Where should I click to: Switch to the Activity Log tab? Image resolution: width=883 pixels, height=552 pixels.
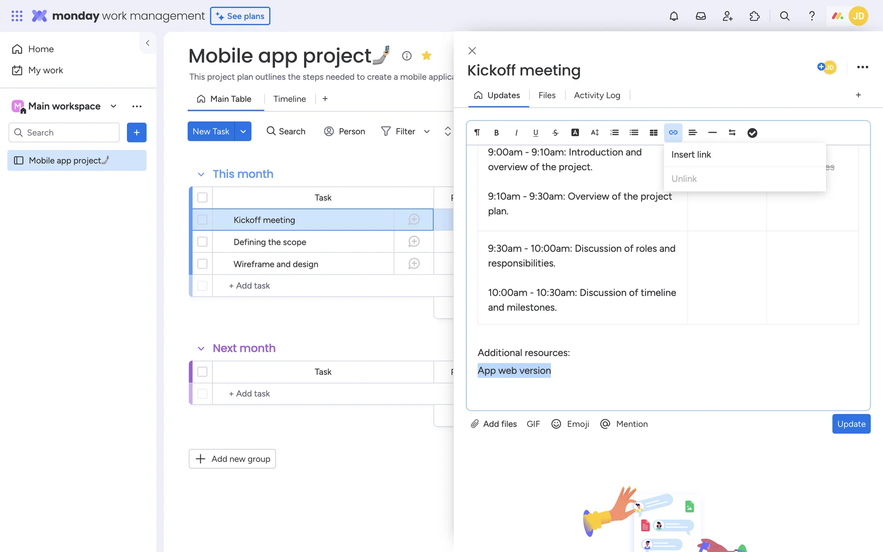coord(597,95)
